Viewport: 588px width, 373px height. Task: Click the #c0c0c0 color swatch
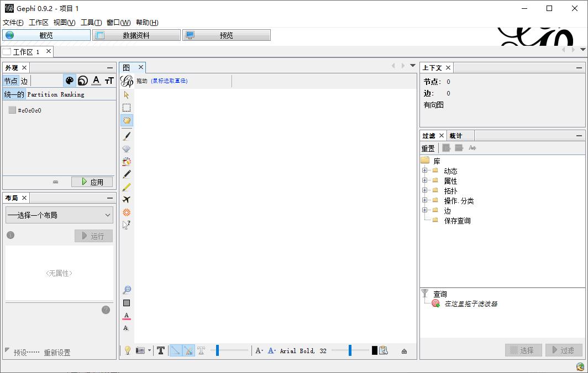tap(12, 110)
